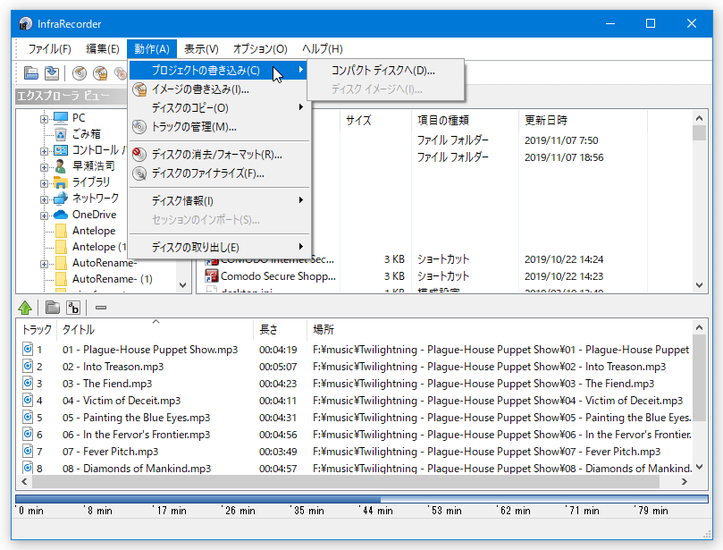The width and height of the screenshot is (723, 550).
Task: Sort by タイトル column header
Action: click(155, 329)
